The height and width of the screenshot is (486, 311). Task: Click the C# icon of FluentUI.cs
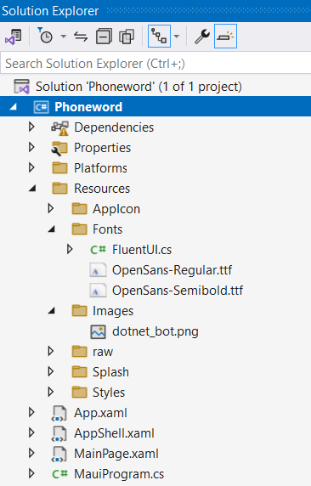pyautogui.click(x=99, y=250)
